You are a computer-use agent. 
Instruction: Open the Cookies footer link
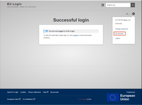pos(23,92)
